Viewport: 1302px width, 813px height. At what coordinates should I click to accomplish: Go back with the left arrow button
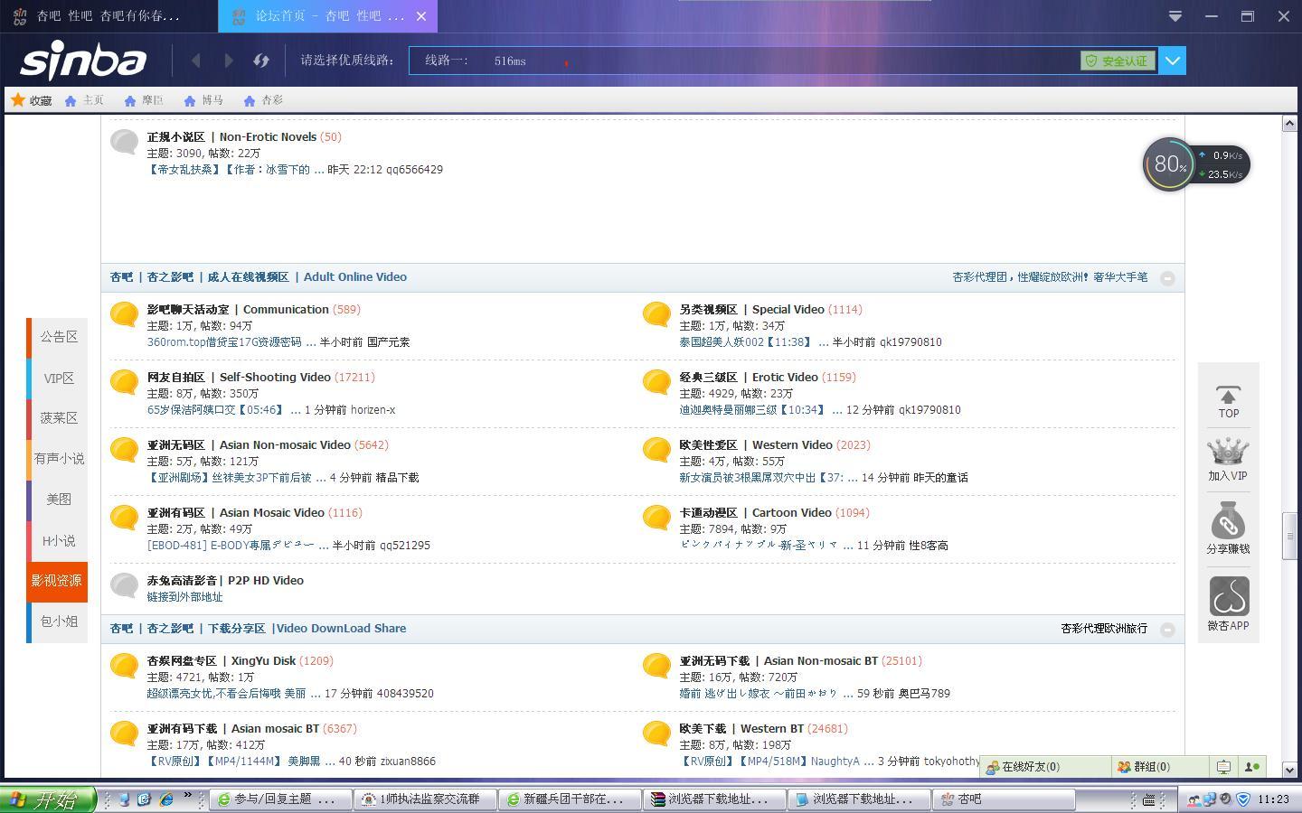[195, 61]
